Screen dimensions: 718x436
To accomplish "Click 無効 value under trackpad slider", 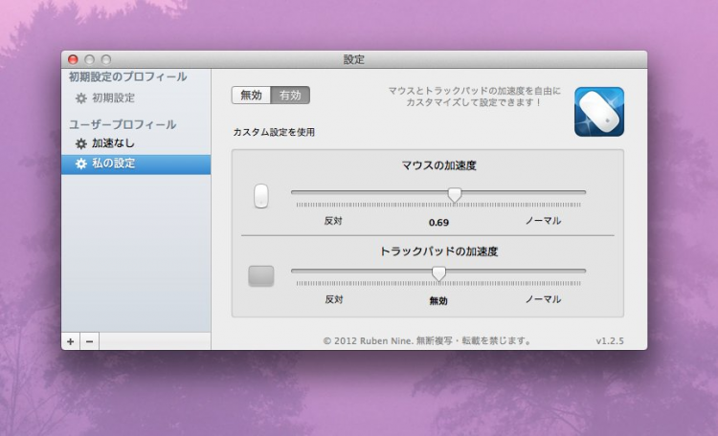I will click(x=438, y=300).
